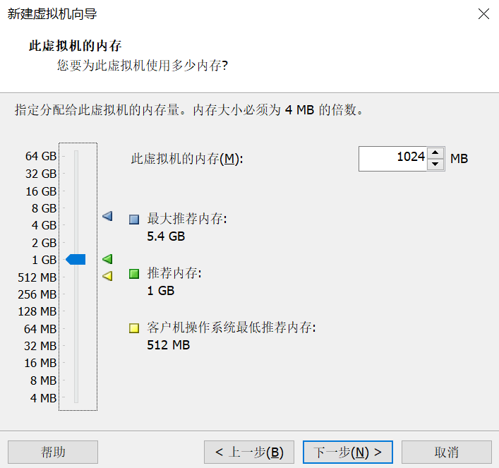Screen dimensions: 499x468
Task: Click the 128 MB slider label
Action: point(37,311)
